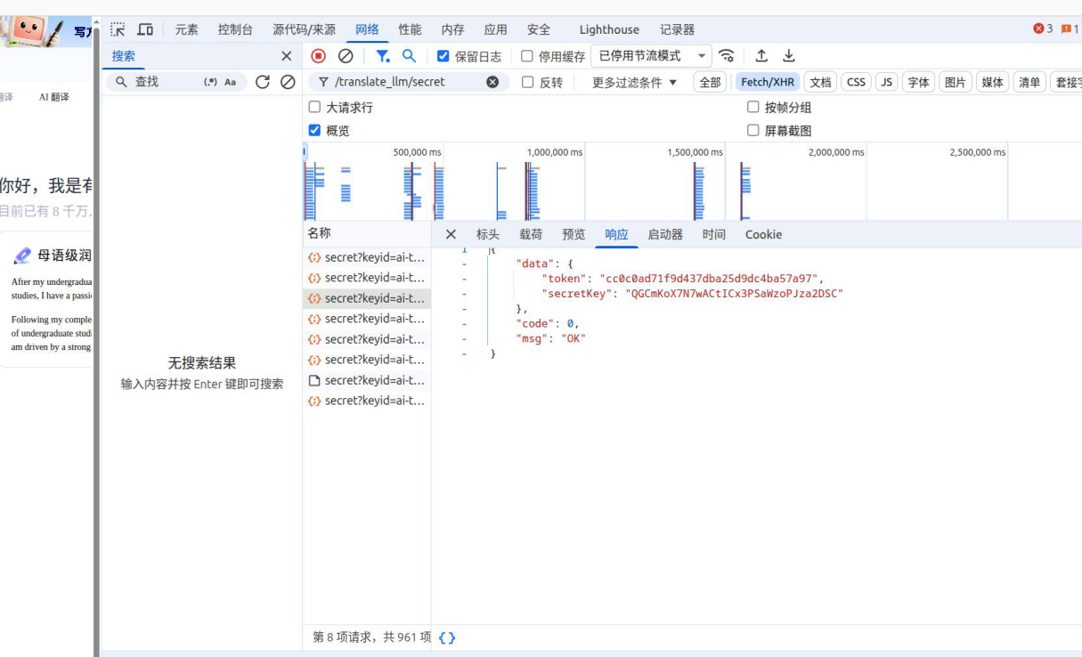Switch to 应用 tab
The height and width of the screenshot is (657, 1082).
496,29
